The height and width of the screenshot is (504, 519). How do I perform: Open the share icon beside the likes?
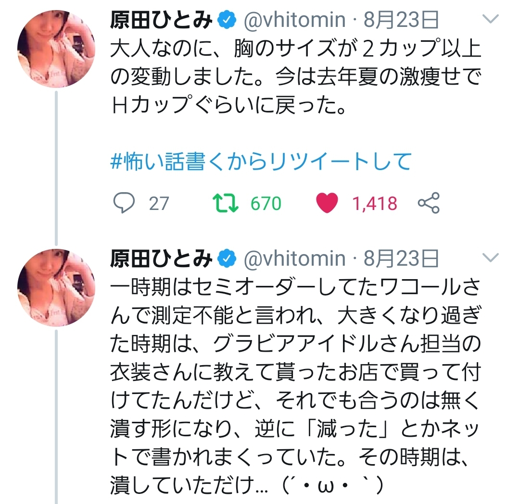(428, 204)
